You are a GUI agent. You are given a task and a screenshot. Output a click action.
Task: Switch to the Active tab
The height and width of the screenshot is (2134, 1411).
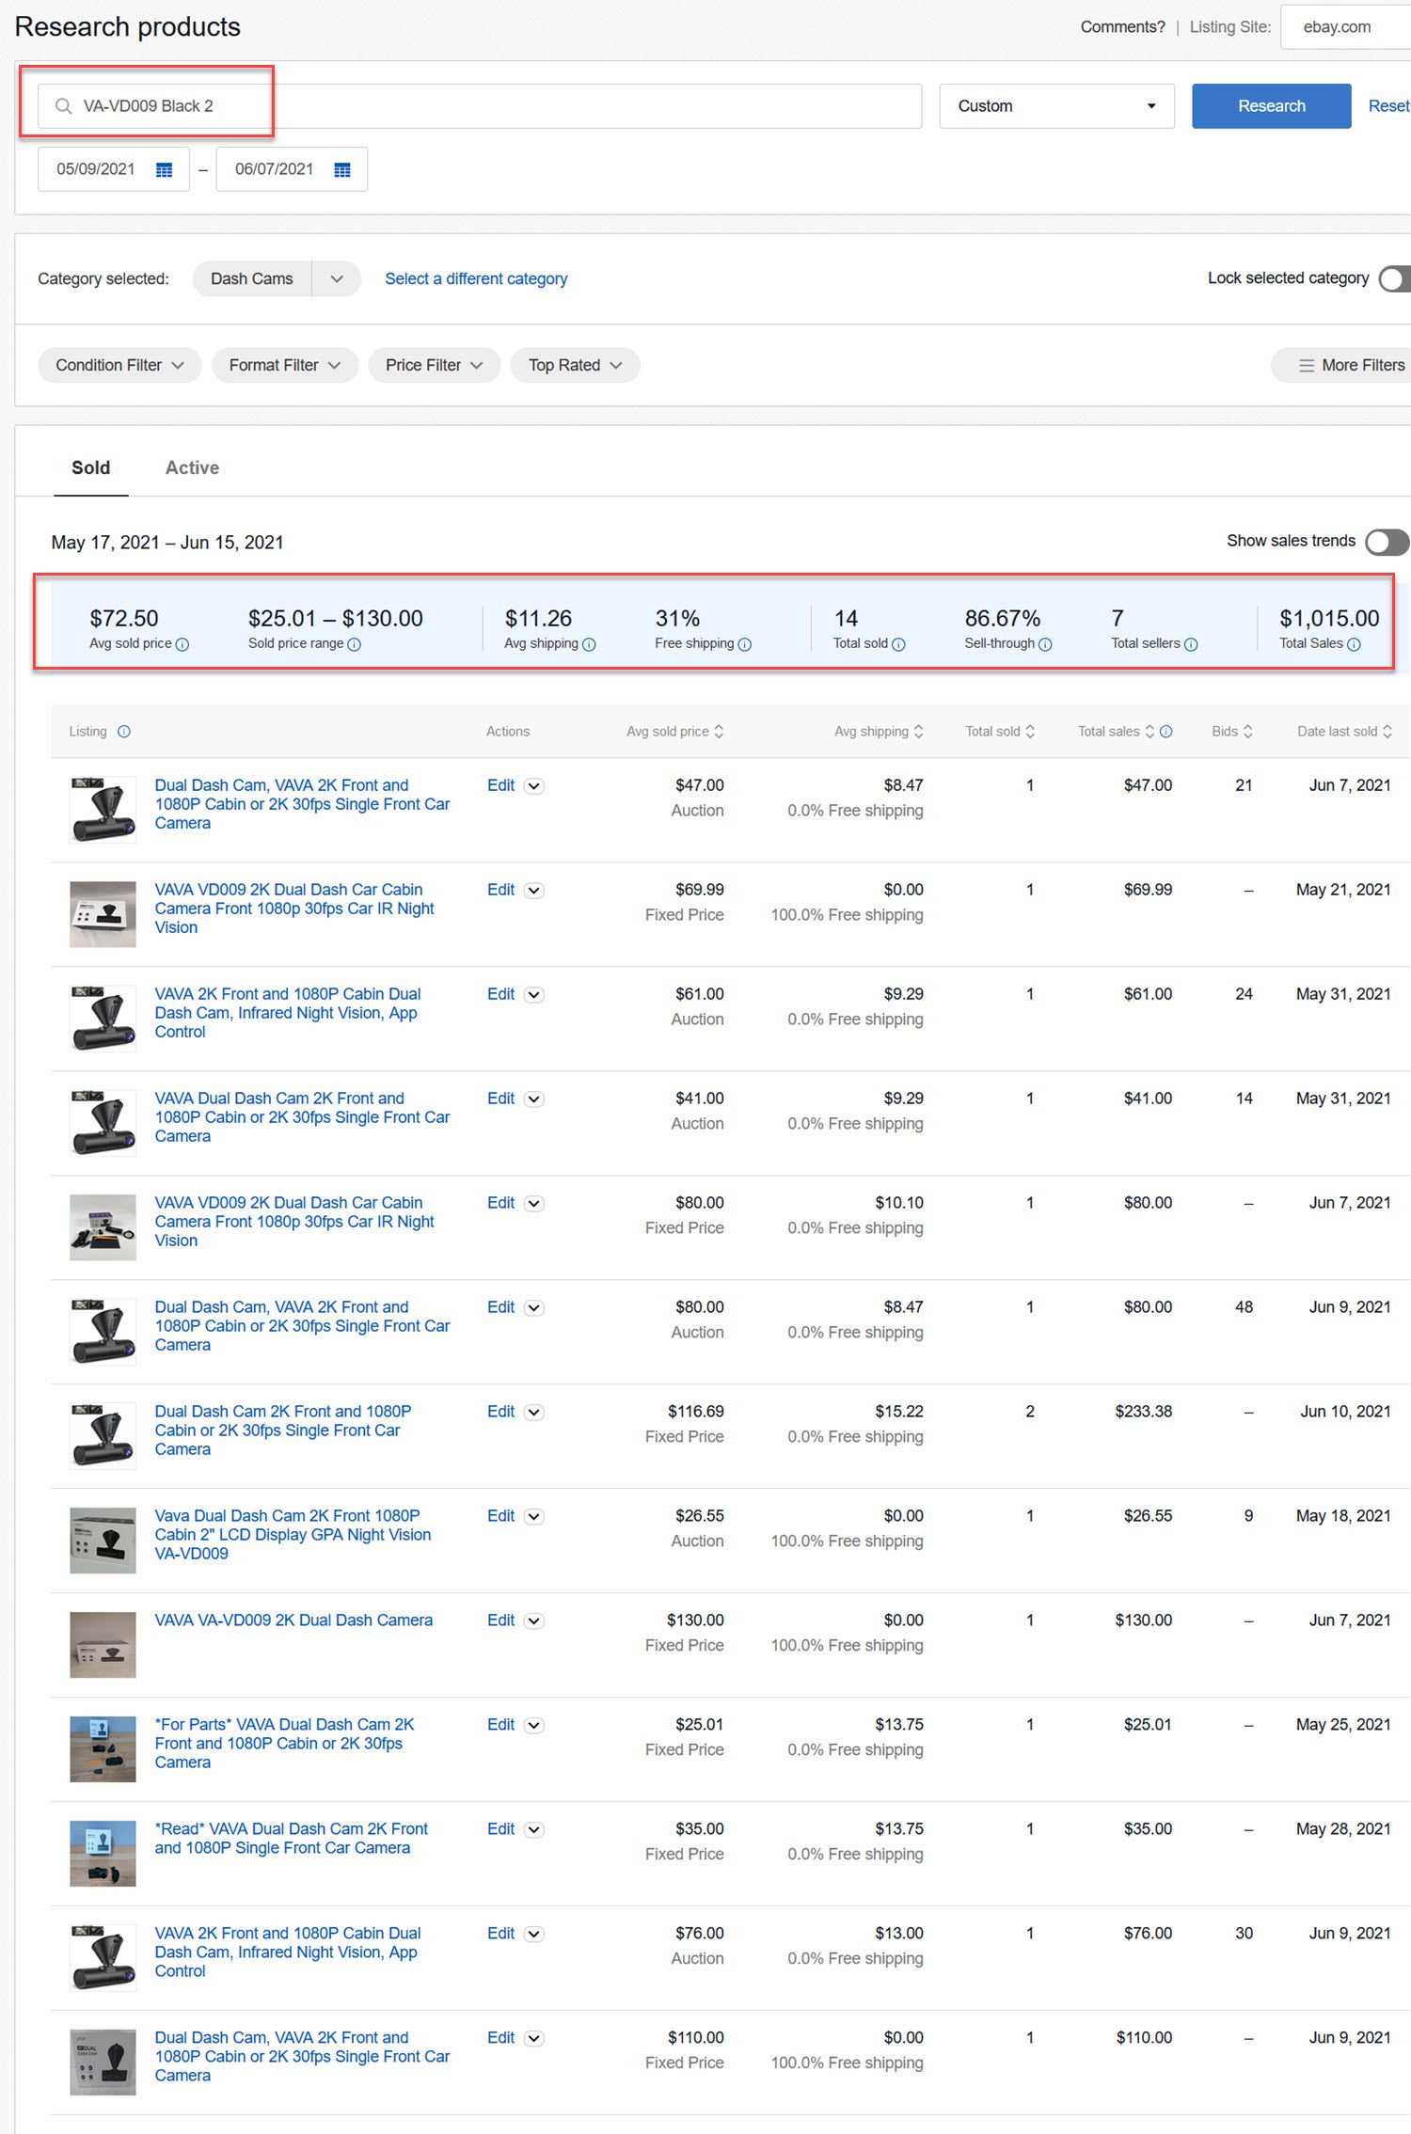pos(192,468)
